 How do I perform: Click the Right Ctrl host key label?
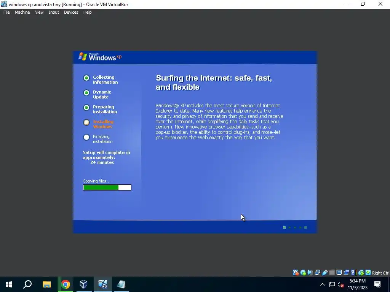(x=380, y=273)
